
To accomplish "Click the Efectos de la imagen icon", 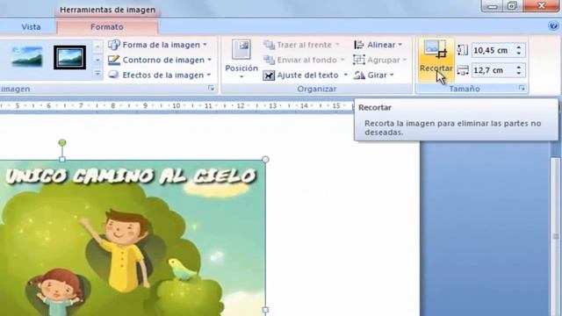I will (114, 75).
